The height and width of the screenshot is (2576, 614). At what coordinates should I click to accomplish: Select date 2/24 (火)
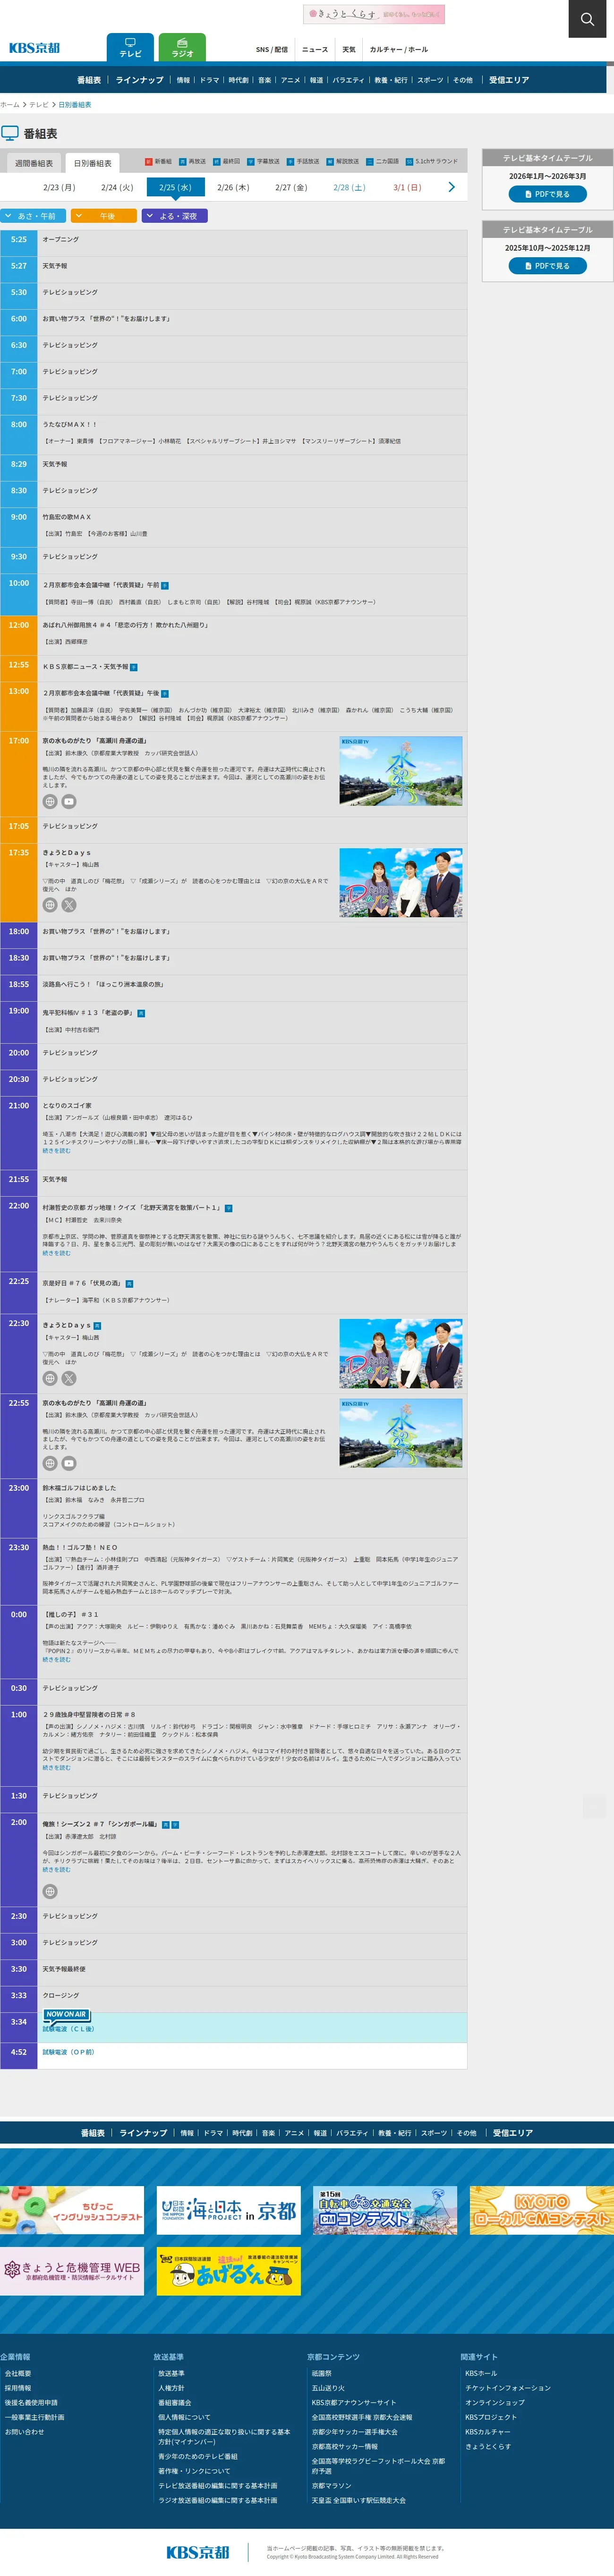tap(117, 187)
